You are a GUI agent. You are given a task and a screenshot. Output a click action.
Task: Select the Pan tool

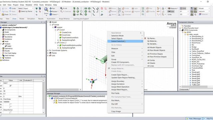click(52, 8)
